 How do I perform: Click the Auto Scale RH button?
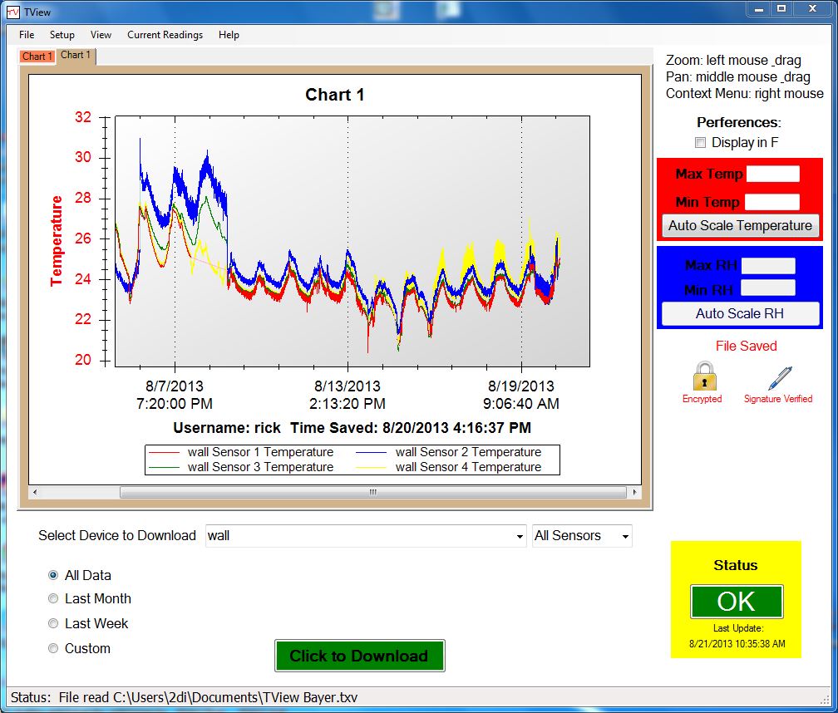pyautogui.click(x=740, y=313)
